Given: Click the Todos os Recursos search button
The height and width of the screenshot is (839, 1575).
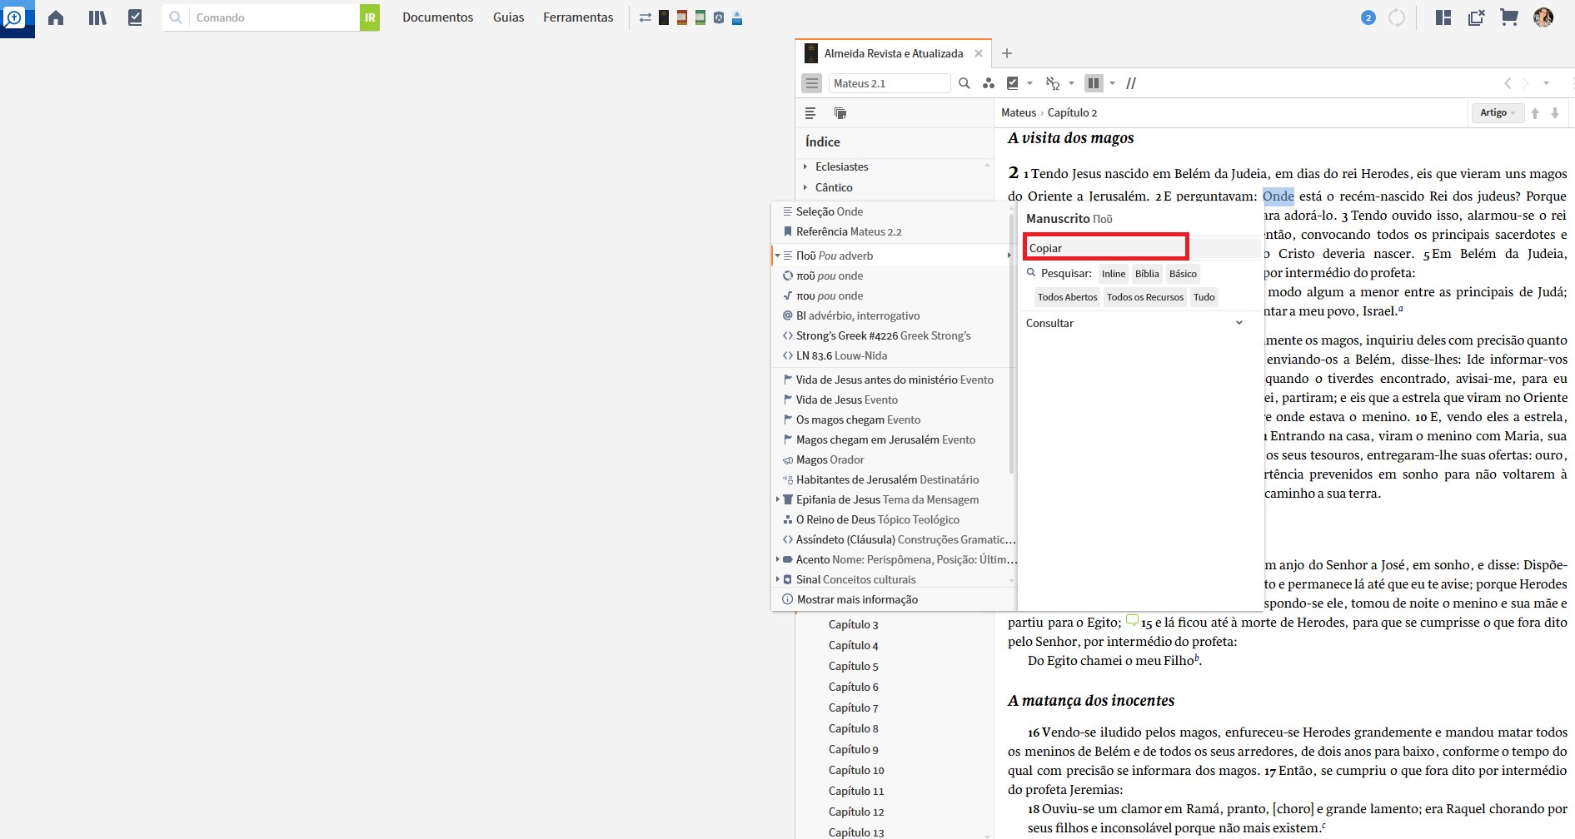Looking at the screenshot, I should (x=1144, y=297).
